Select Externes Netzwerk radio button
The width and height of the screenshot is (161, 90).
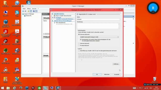tap(79, 34)
